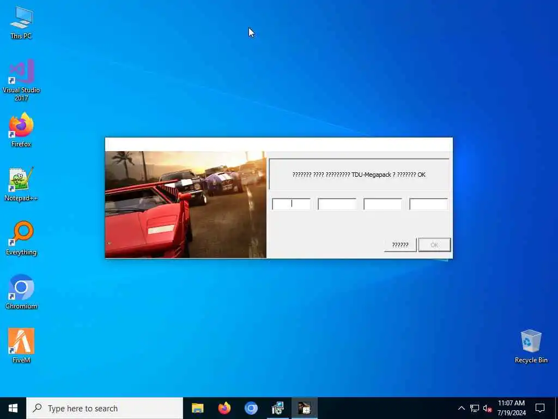Screen dimensions: 558x419
Task: Select the Chromium desktop shortcut
Action: pos(21,292)
